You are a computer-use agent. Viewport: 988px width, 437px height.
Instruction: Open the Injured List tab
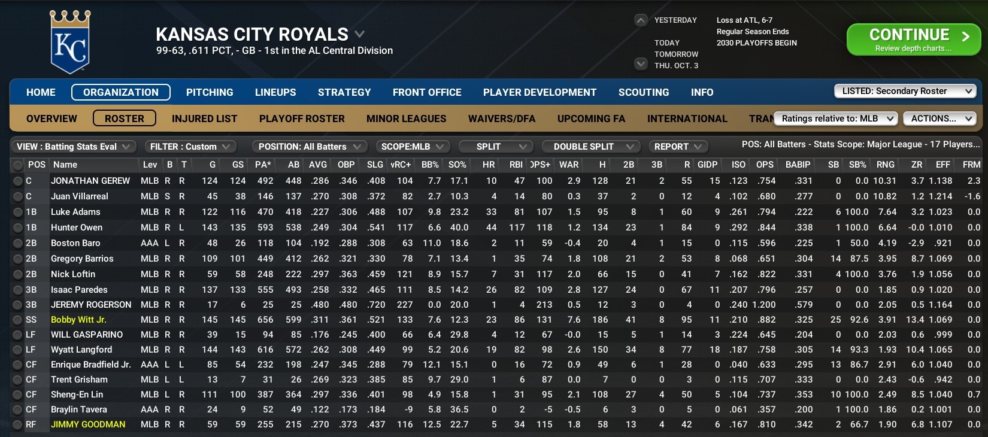coord(204,119)
